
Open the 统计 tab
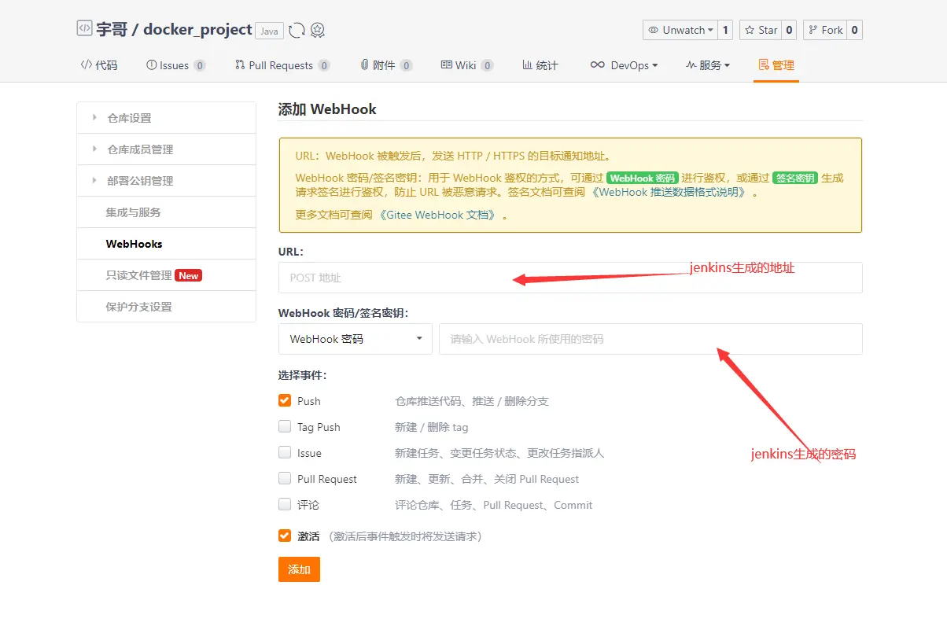pyautogui.click(x=540, y=65)
